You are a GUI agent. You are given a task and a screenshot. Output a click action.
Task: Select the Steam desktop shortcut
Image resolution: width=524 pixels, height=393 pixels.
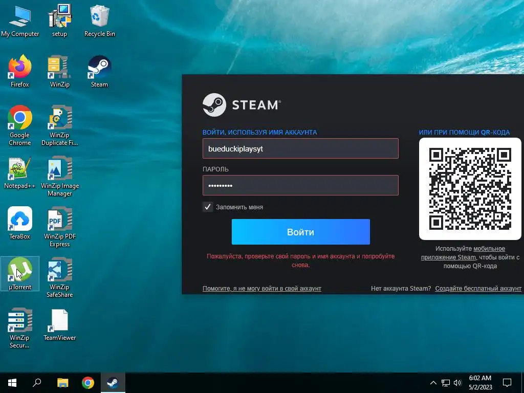click(99, 71)
